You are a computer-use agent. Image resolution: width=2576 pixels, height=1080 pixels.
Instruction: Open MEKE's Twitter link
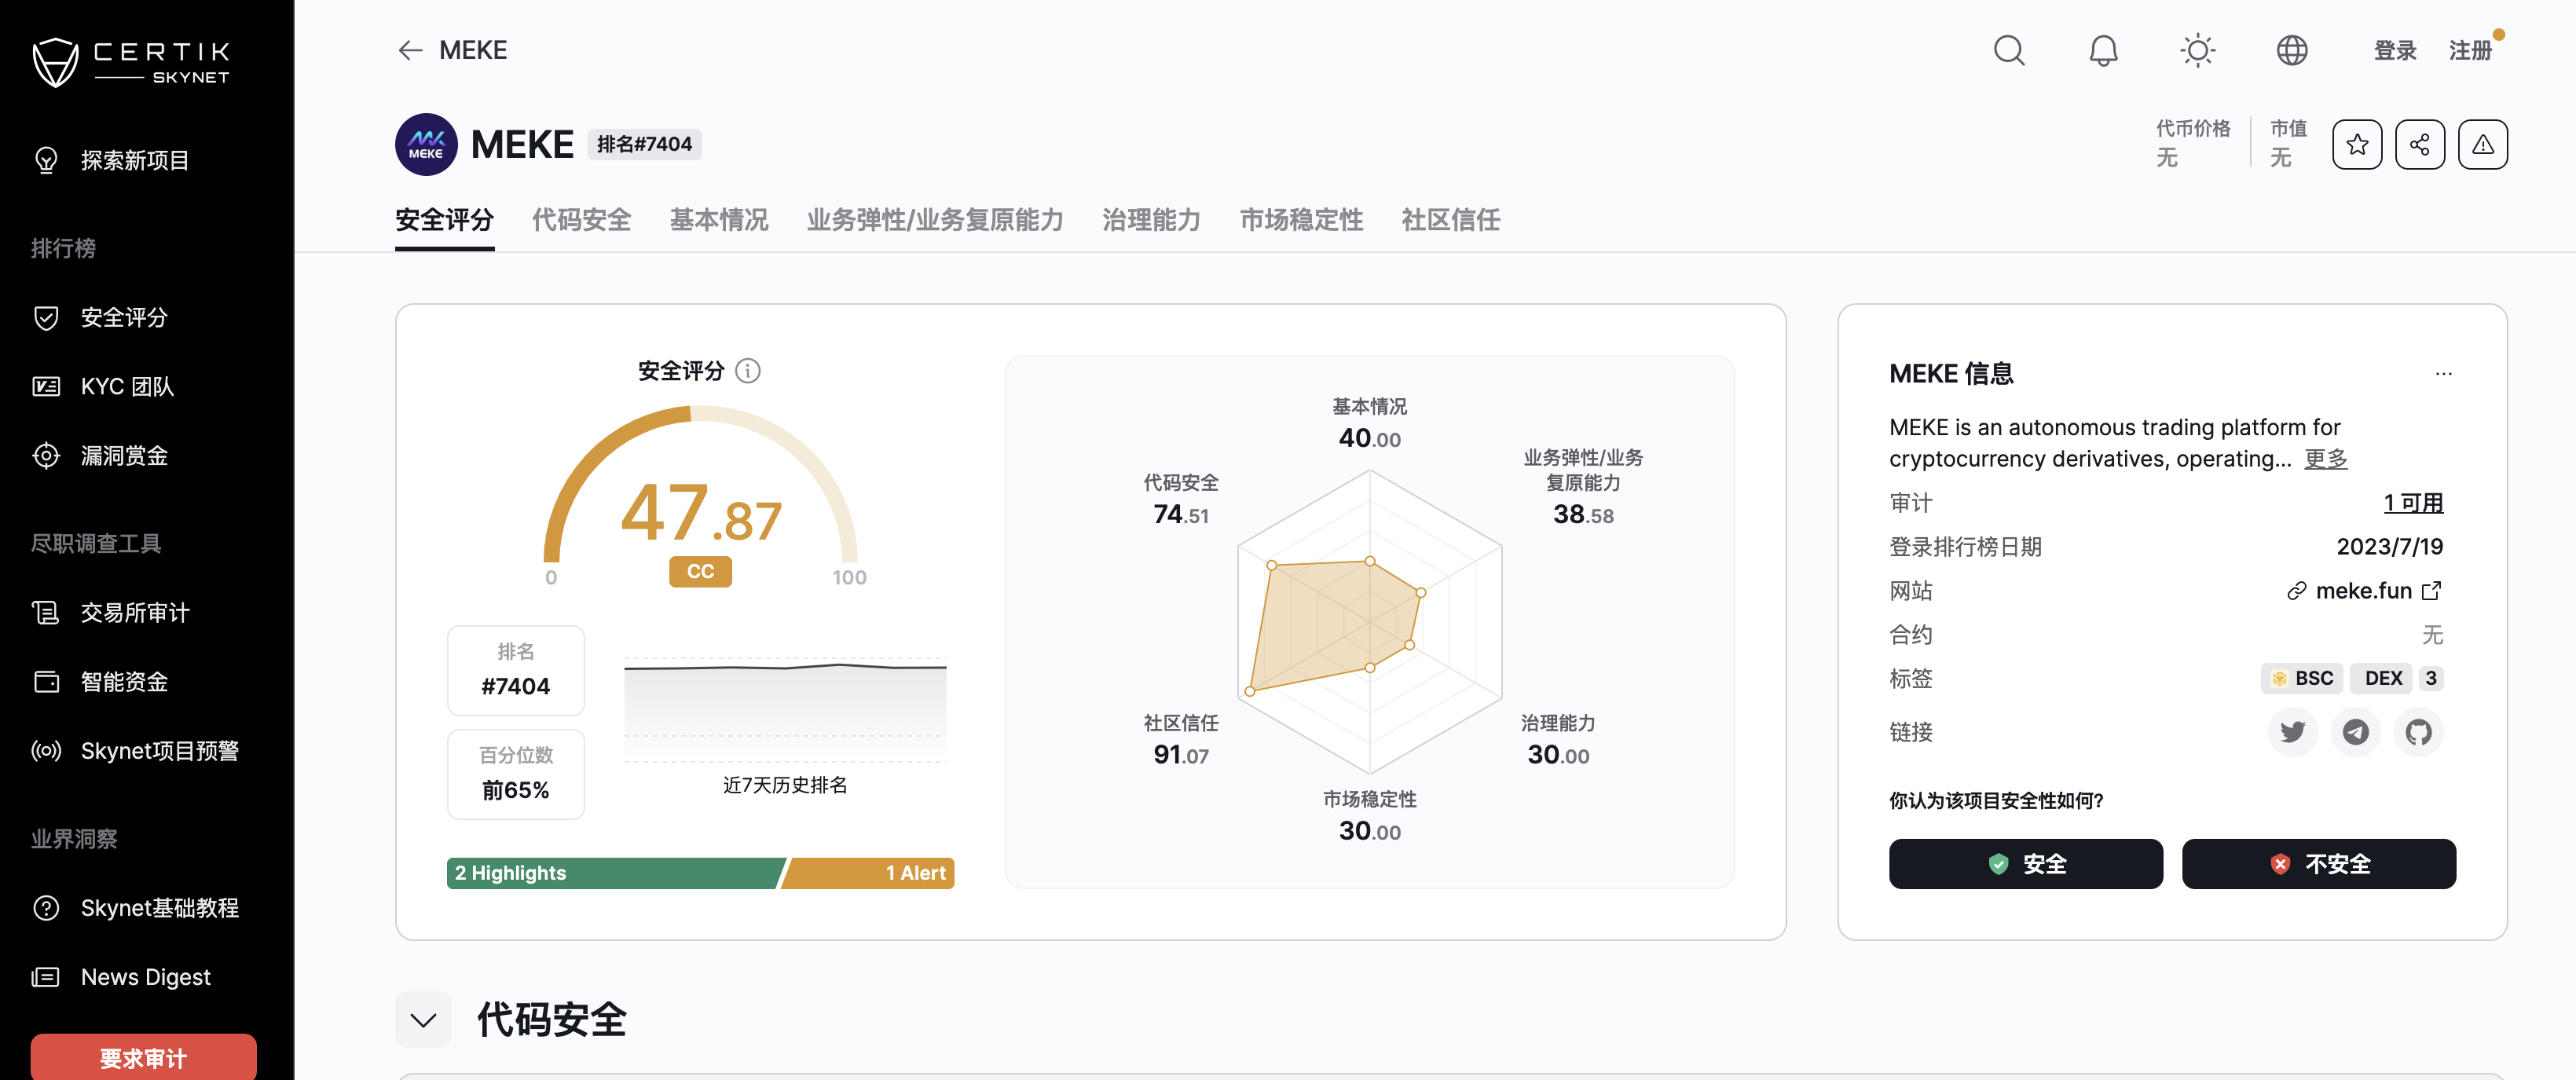(x=2292, y=732)
